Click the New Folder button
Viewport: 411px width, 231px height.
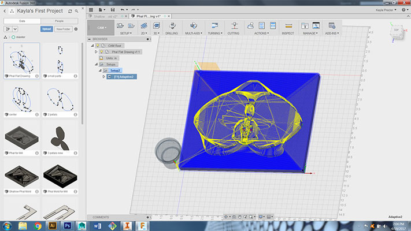click(63, 29)
